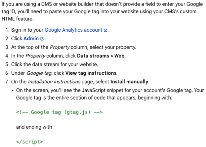Open the Admin link in step 2
Image resolution: width=206 pixels, height=147 pixels.
tap(31, 39)
